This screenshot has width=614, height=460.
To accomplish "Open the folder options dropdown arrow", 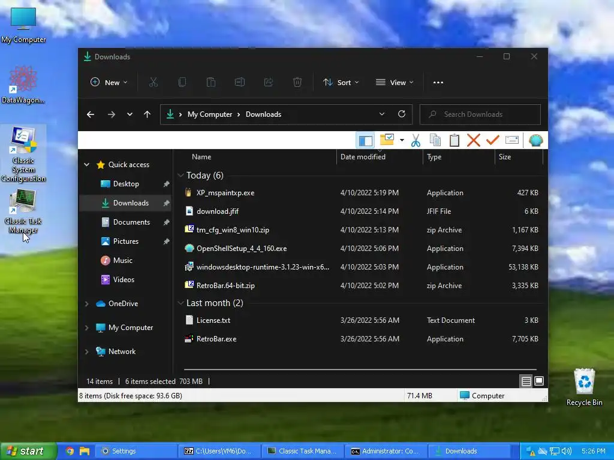I will pos(402,140).
